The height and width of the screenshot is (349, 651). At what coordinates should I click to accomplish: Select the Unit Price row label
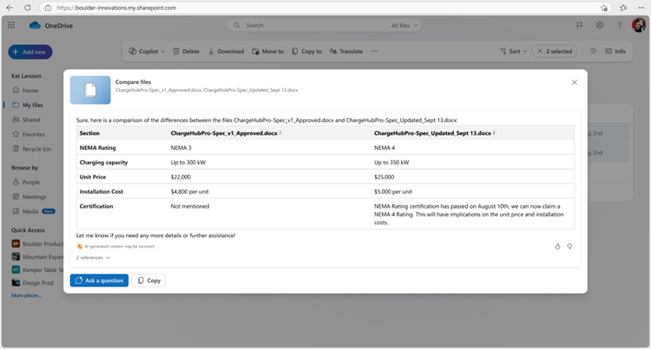93,177
